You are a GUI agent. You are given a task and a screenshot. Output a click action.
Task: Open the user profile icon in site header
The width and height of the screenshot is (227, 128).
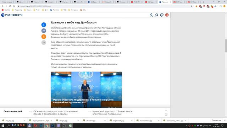(x=151, y=15)
